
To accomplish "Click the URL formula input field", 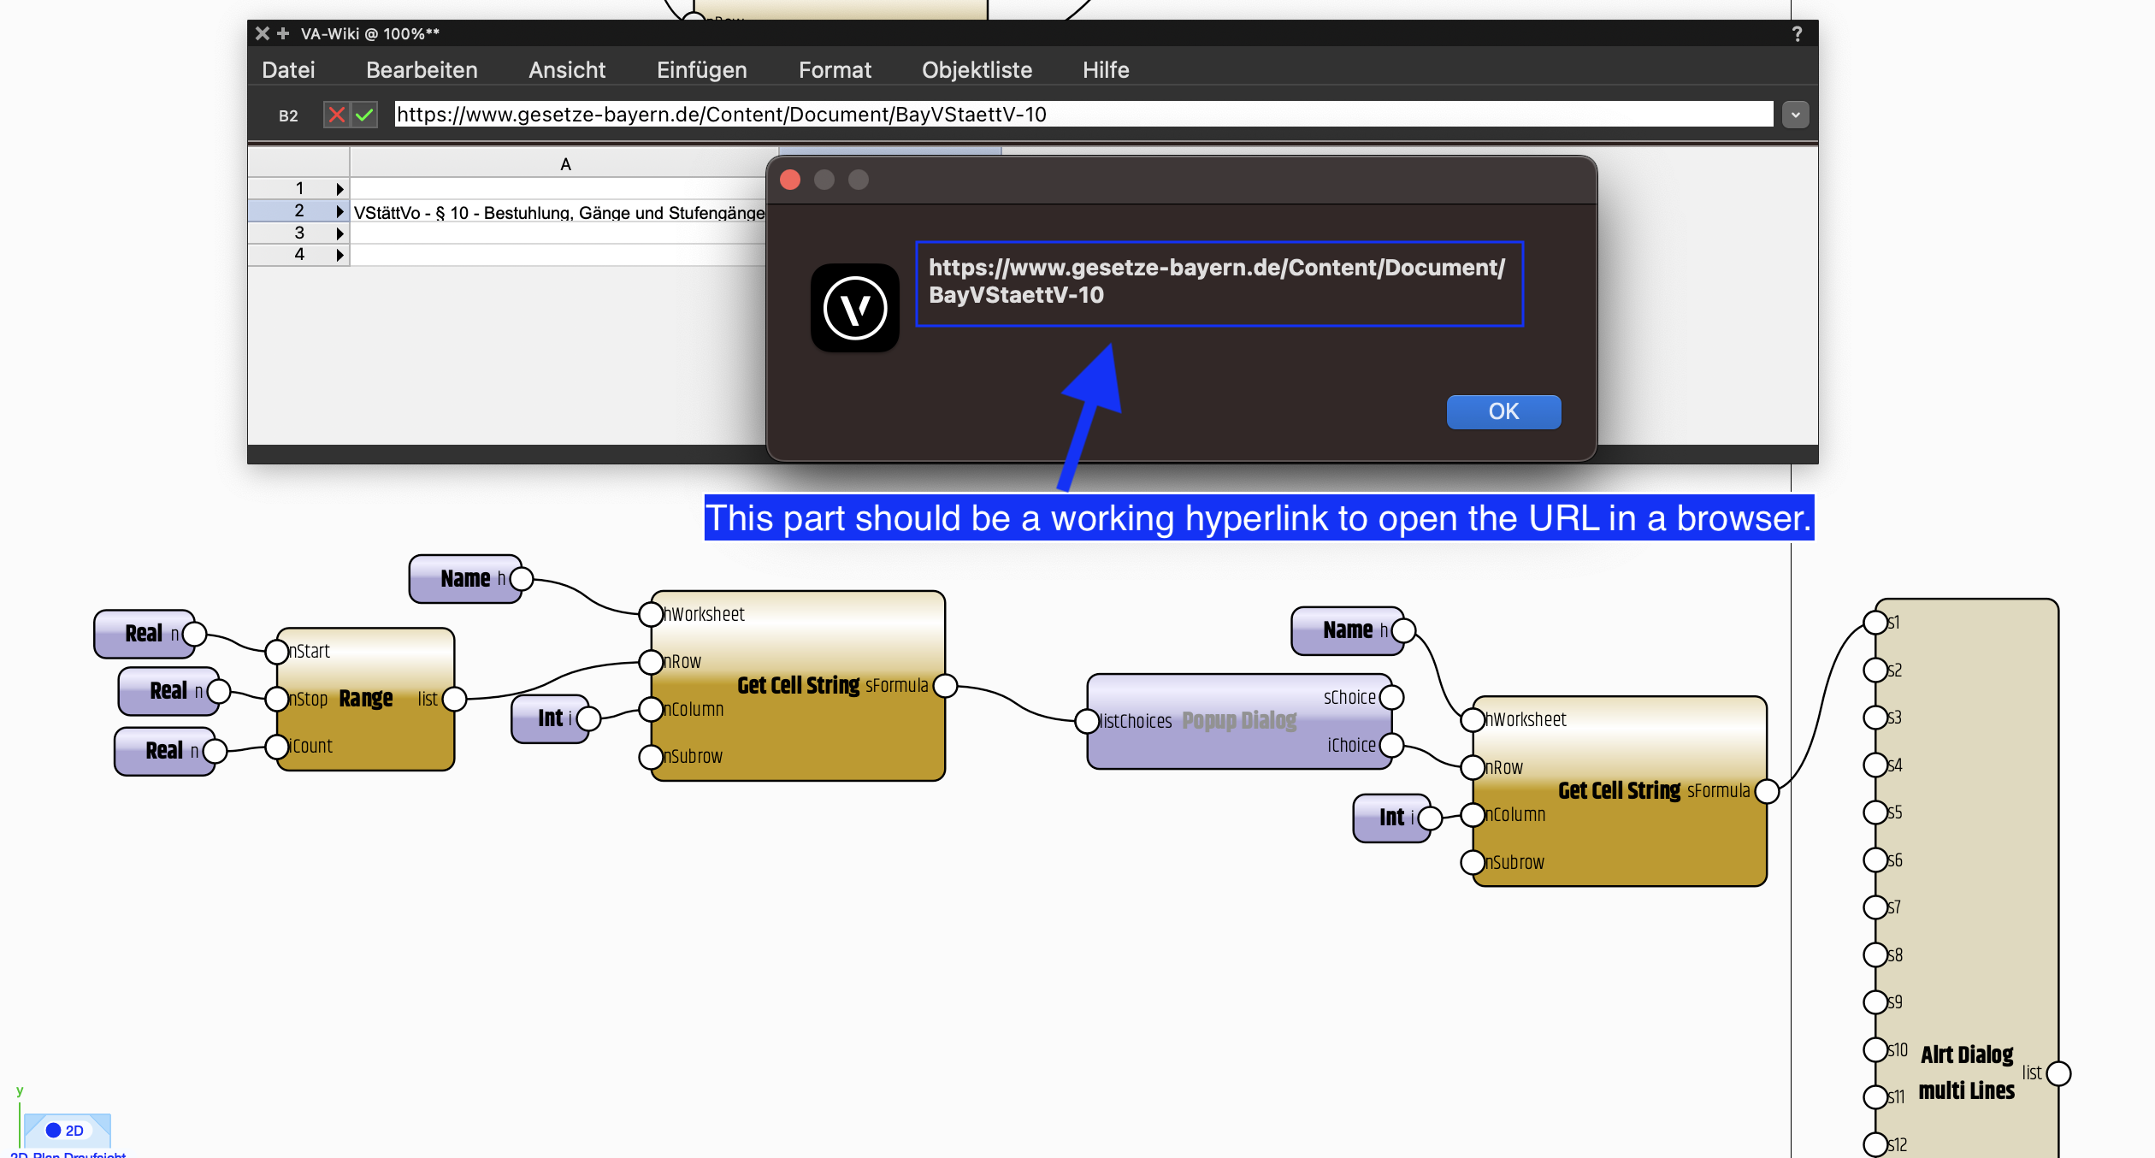I will [x=1083, y=115].
